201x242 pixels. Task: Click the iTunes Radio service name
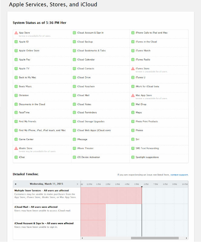coord(143,60)
